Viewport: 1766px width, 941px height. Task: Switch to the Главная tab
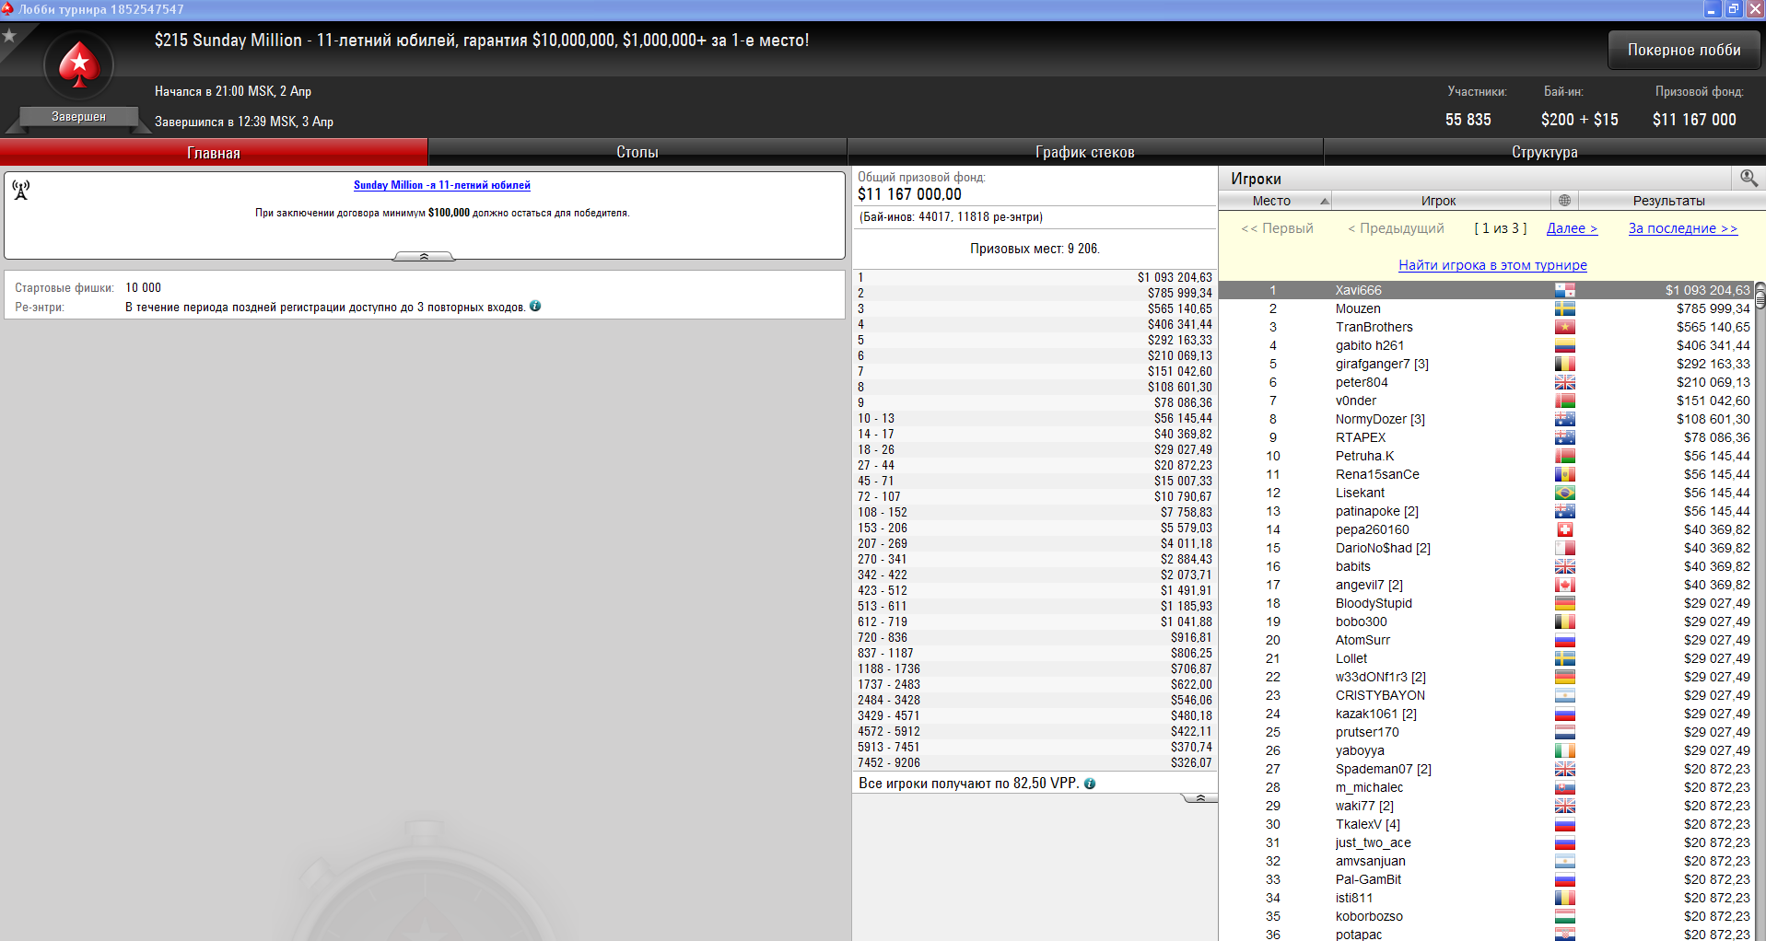coord(214,152)
